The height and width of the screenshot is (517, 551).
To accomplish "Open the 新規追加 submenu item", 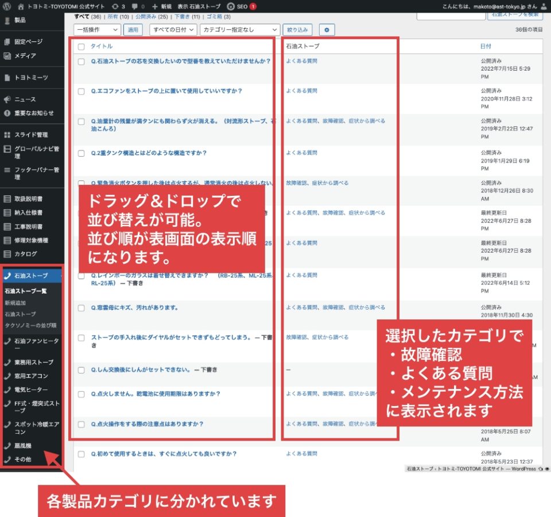I will 15,303.
